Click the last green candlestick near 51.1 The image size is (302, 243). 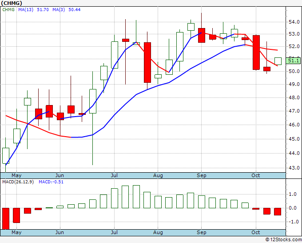coord(278,61)
